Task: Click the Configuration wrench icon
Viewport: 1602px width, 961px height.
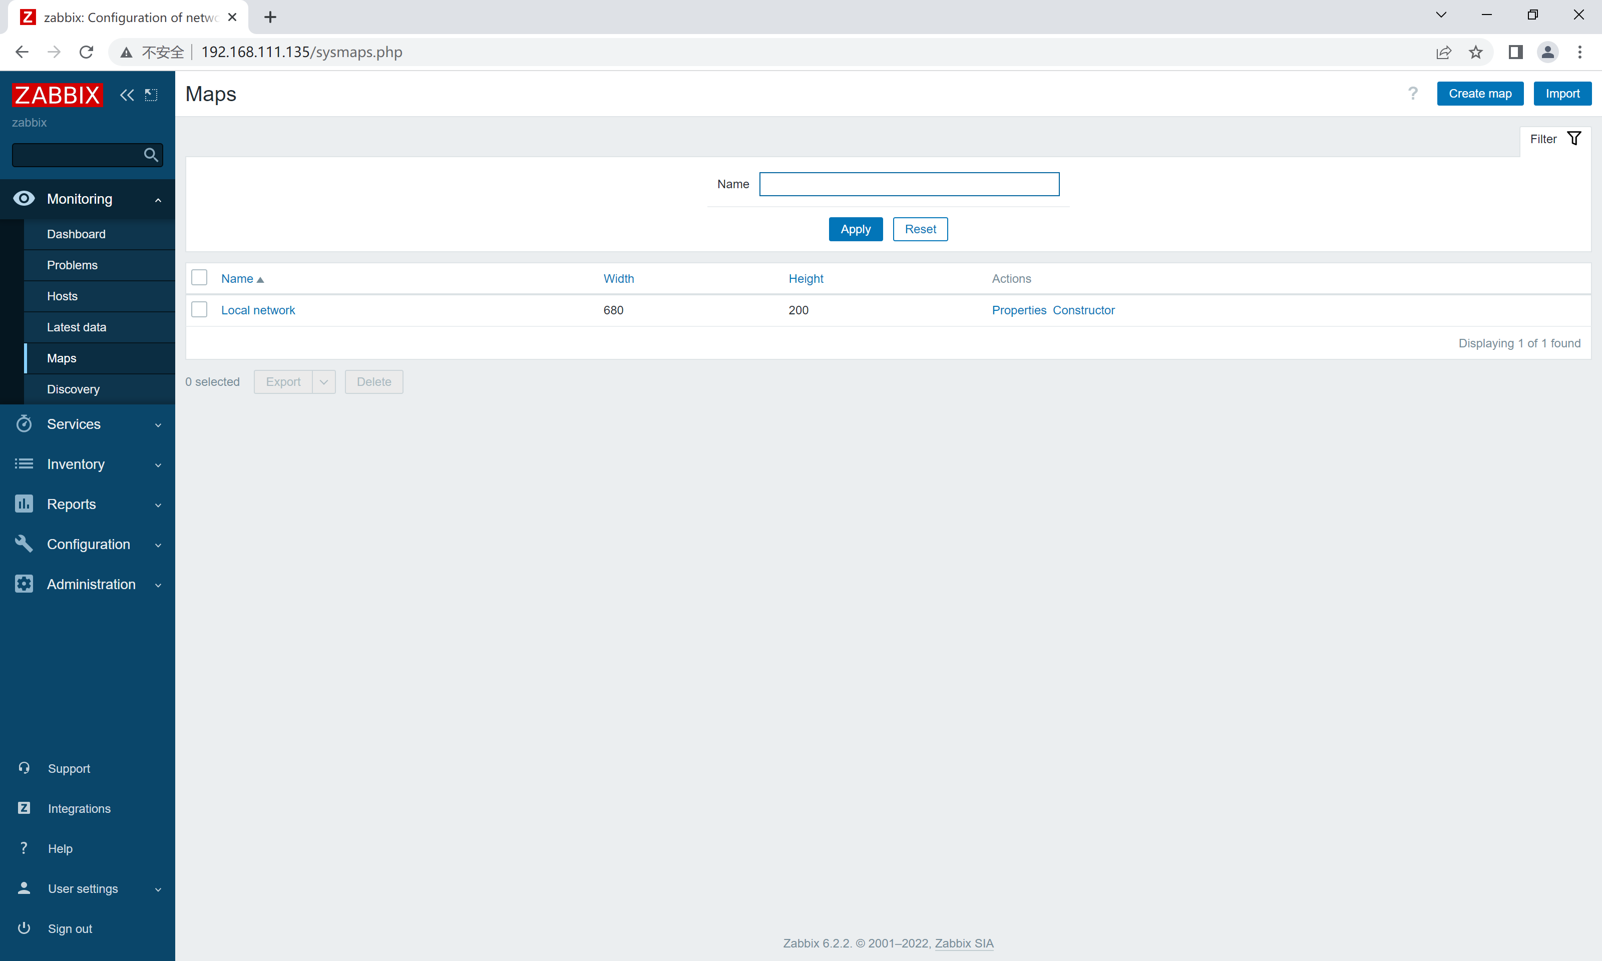Action: pos(24,544)
